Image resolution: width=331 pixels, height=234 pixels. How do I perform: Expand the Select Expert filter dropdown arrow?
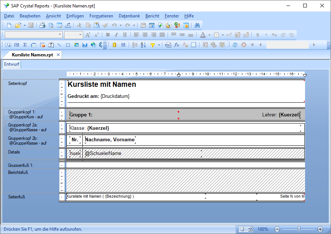(159, 45)
